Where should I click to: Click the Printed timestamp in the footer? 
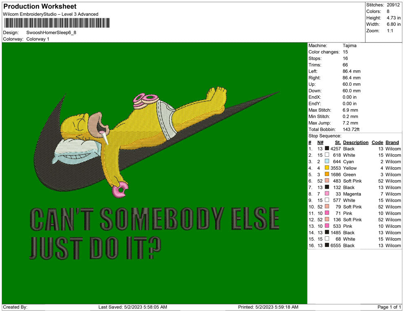268,307
